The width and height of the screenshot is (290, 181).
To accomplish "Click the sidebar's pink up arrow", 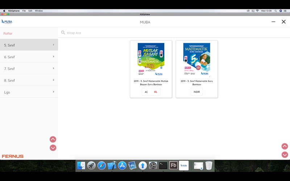I will point(53,139).
